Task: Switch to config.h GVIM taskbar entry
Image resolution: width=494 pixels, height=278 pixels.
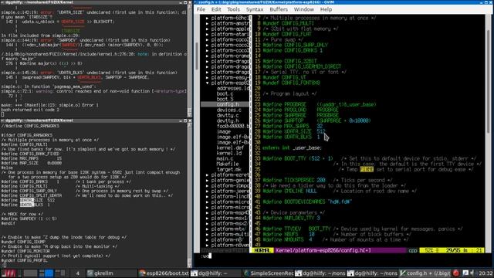Action: coord(425,273)
